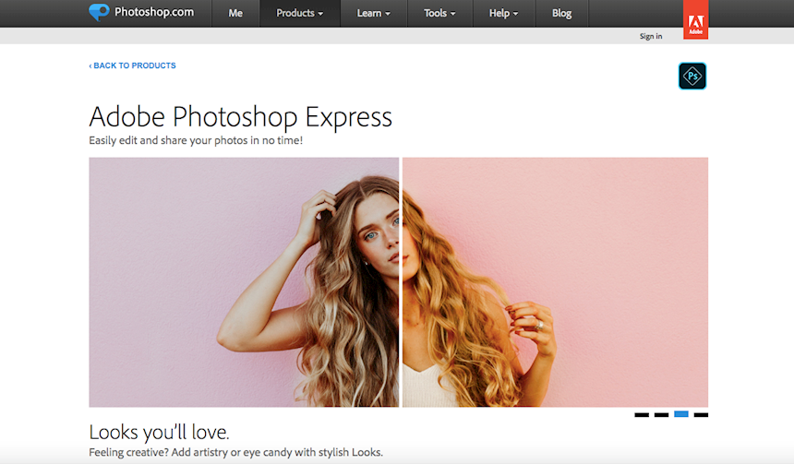Click 'Easily edit and share your photos' tagline
This screenshot has height=464, width=794.
[x=196, y=140]
